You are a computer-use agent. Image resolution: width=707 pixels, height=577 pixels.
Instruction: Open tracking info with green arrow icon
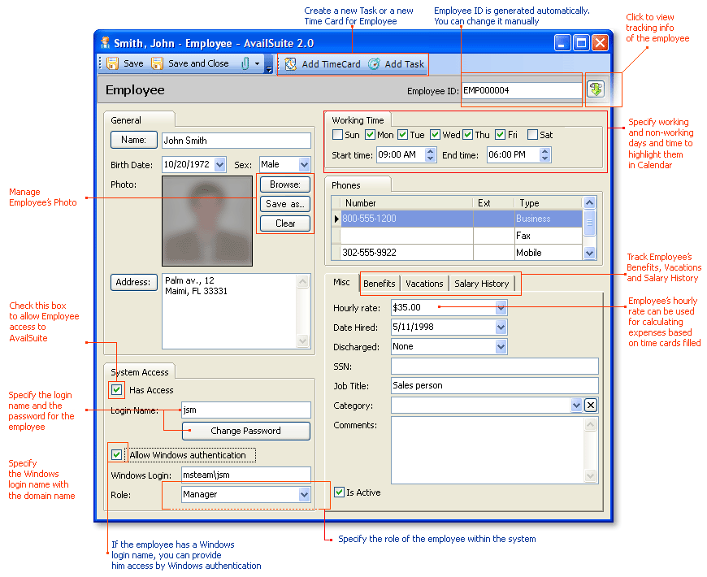(596, 89)
